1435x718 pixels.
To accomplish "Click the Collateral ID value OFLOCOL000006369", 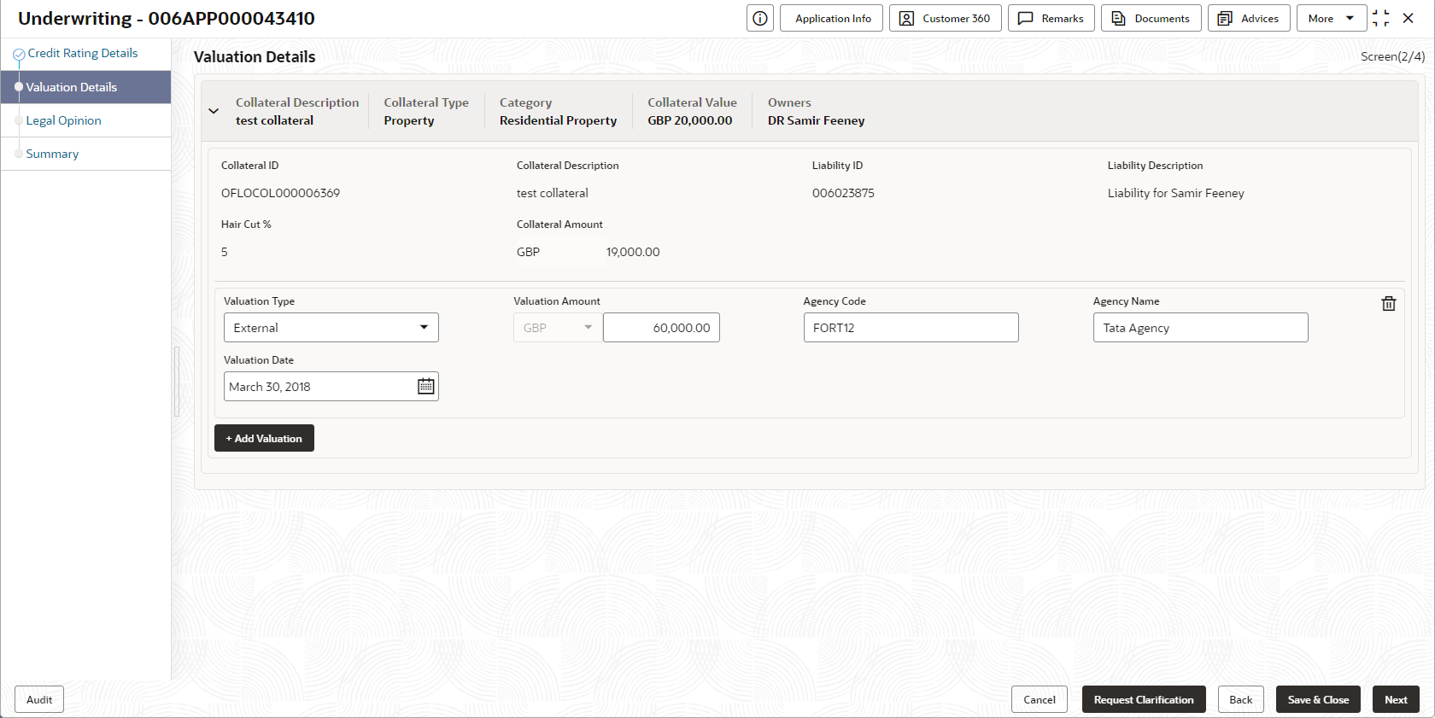I will tap(280, 193).
